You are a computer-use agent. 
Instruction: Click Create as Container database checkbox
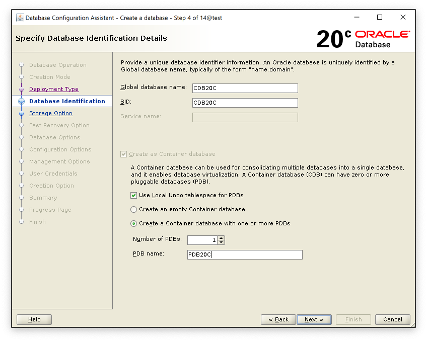[124, 154]
